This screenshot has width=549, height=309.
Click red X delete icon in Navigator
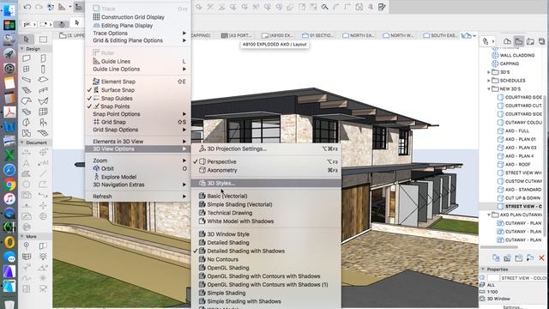[541, 257]
